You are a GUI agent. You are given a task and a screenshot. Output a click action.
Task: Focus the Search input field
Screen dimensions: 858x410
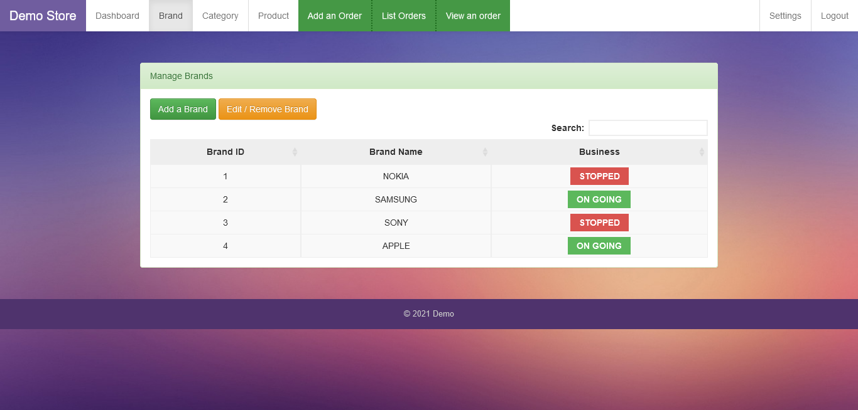(648, 128)
